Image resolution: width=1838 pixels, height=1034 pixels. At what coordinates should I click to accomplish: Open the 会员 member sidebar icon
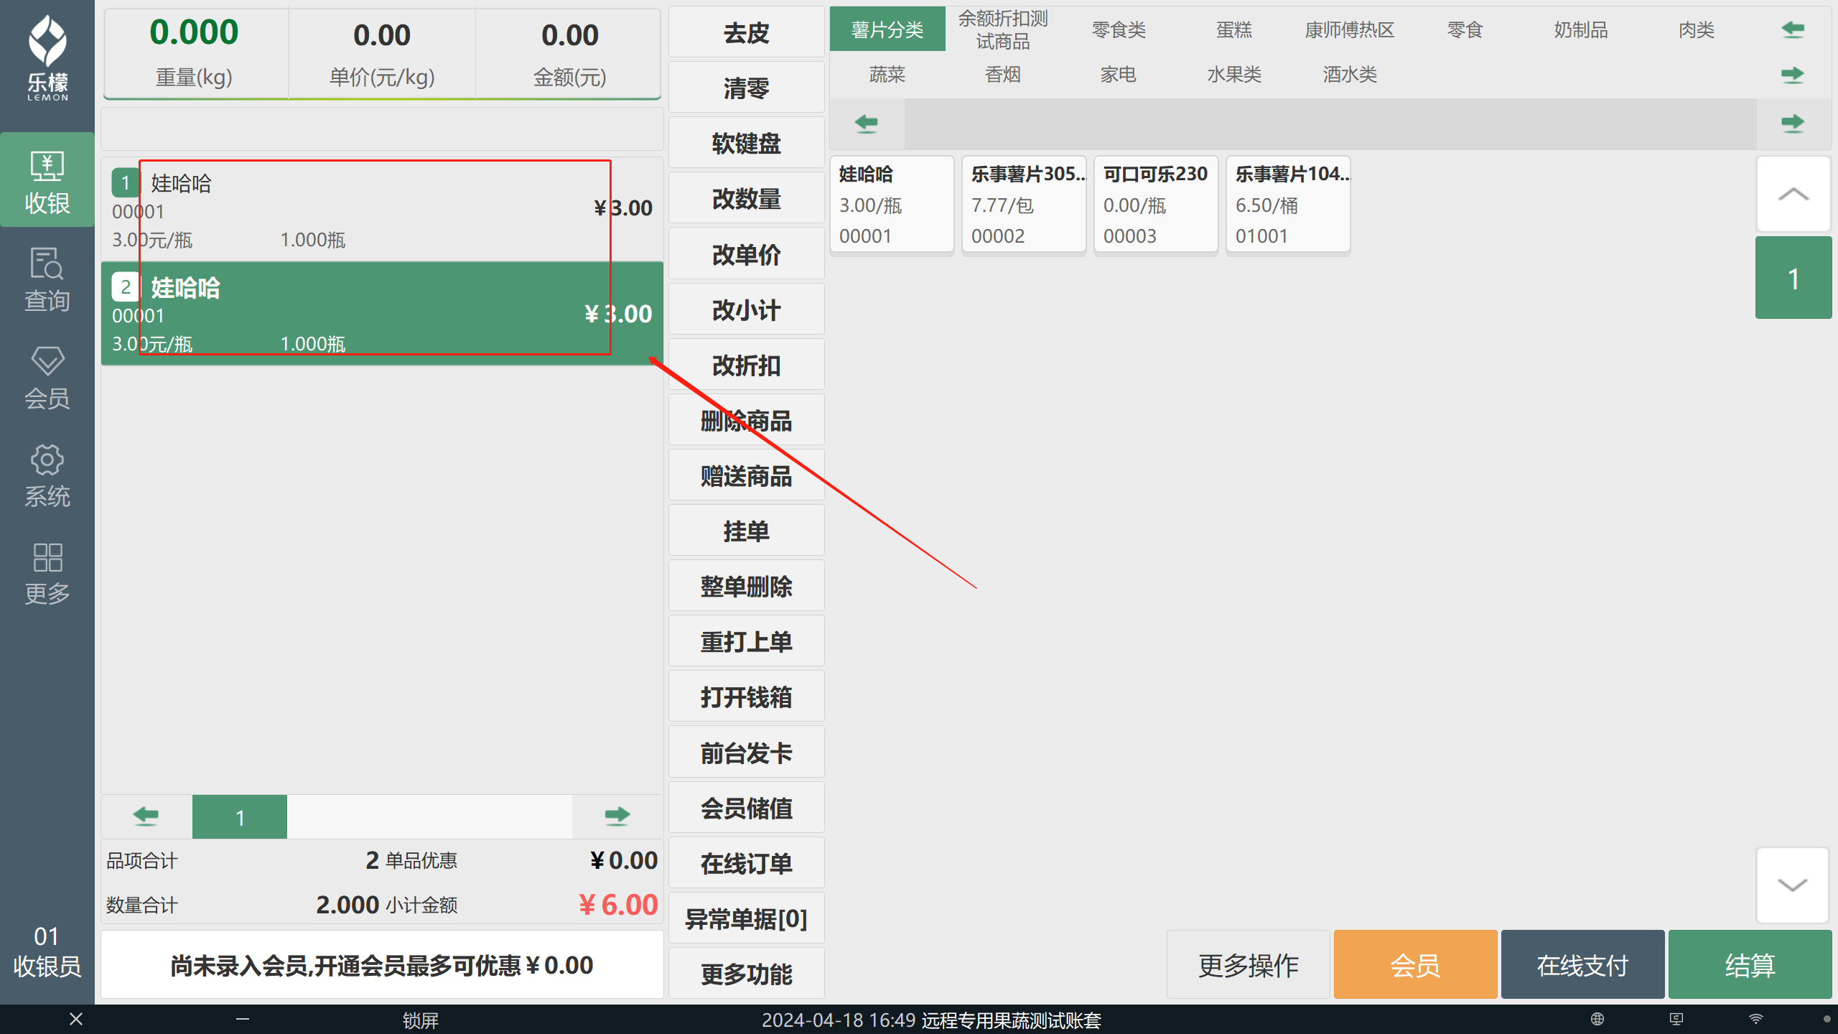[47, 377]
